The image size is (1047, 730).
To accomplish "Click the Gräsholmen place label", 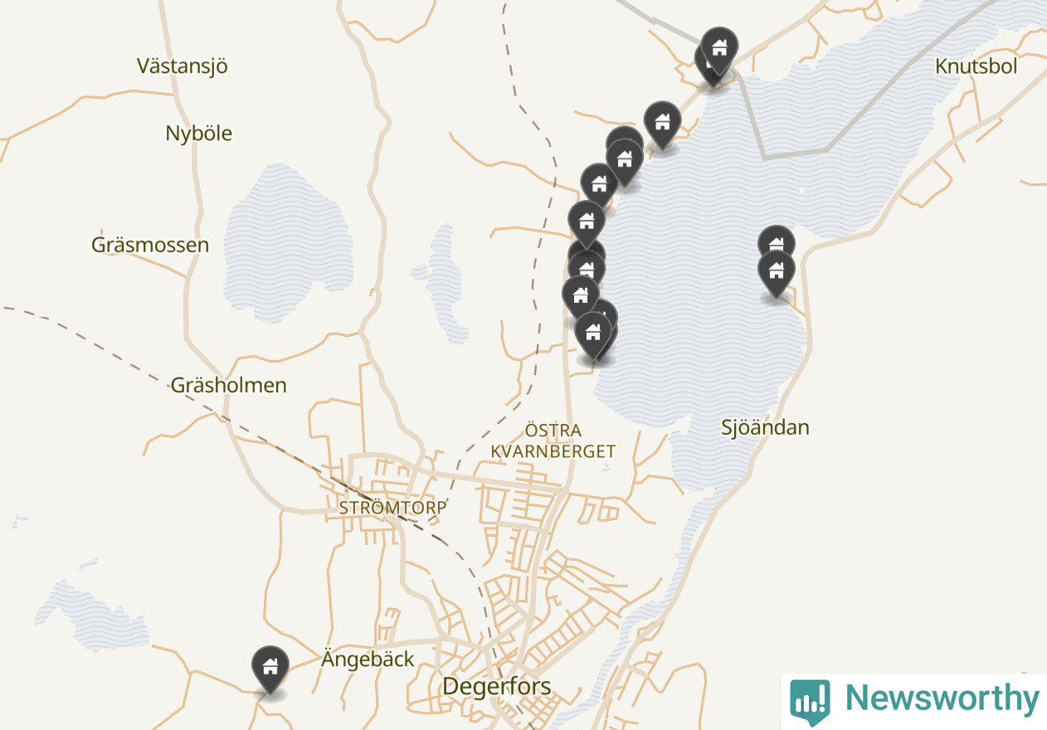I will coord(228,385).
